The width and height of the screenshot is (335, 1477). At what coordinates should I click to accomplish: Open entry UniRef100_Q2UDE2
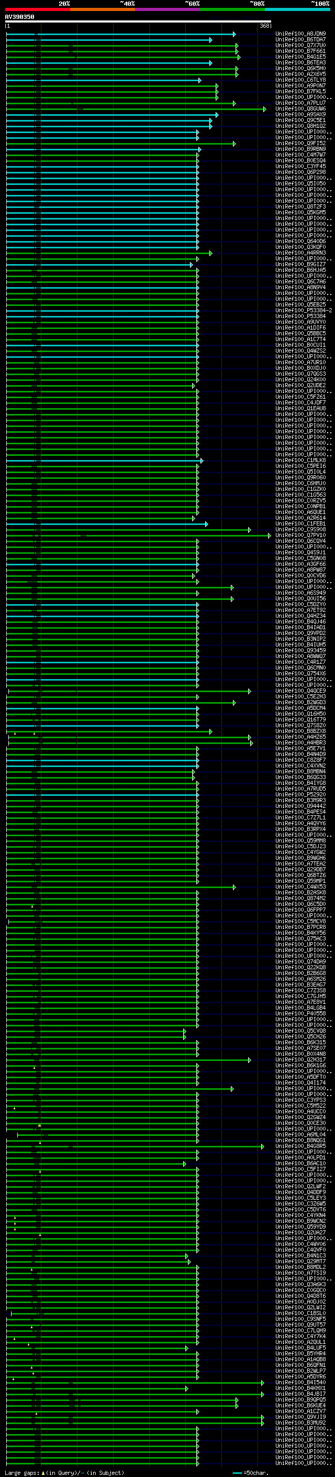300,385
